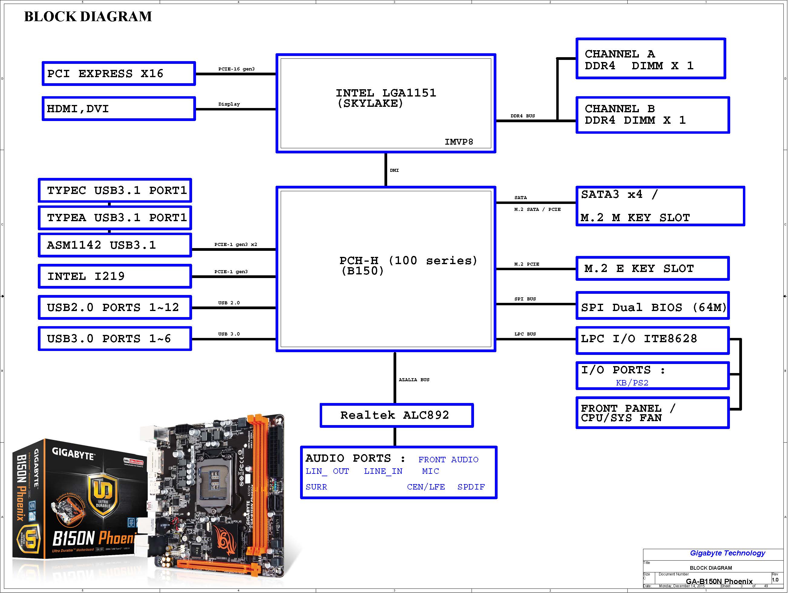Image resolution: width=791 pixels, height=593 pixels.
Task: Click the INTEL LGA1151 Skylake CPU block
Action: click(385, 103)
